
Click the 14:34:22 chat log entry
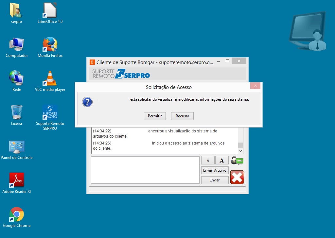(x=155, y=133)
